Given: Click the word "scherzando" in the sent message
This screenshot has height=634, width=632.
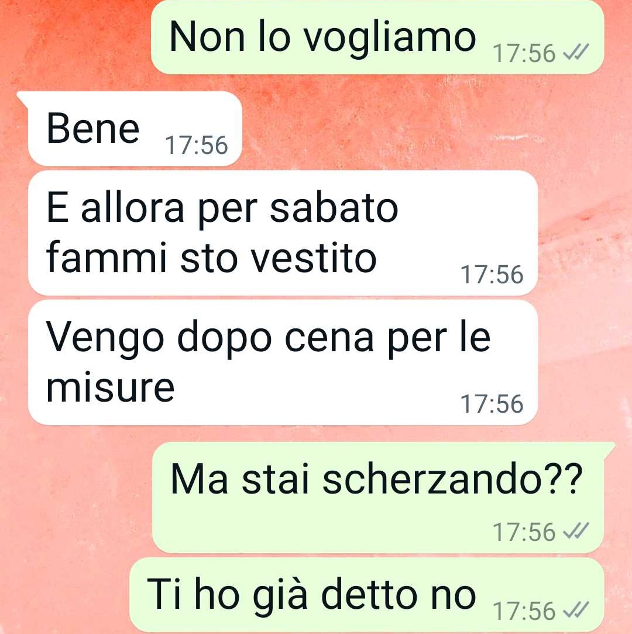Looking at the screenshot, I should point(432,479).
